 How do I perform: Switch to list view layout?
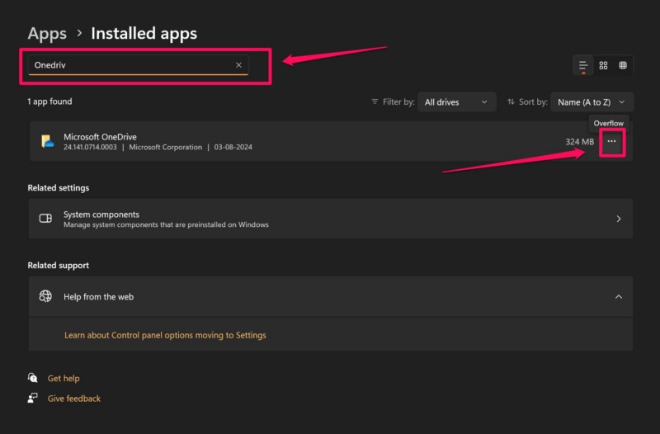(x=583, y=65)
